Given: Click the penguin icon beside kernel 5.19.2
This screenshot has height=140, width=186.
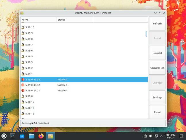Looking at the screenshot, I should coord(23,68).
